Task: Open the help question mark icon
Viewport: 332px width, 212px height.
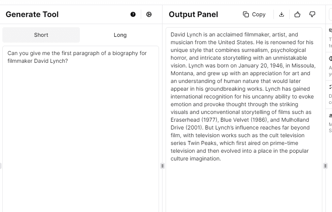Action: 133,14
